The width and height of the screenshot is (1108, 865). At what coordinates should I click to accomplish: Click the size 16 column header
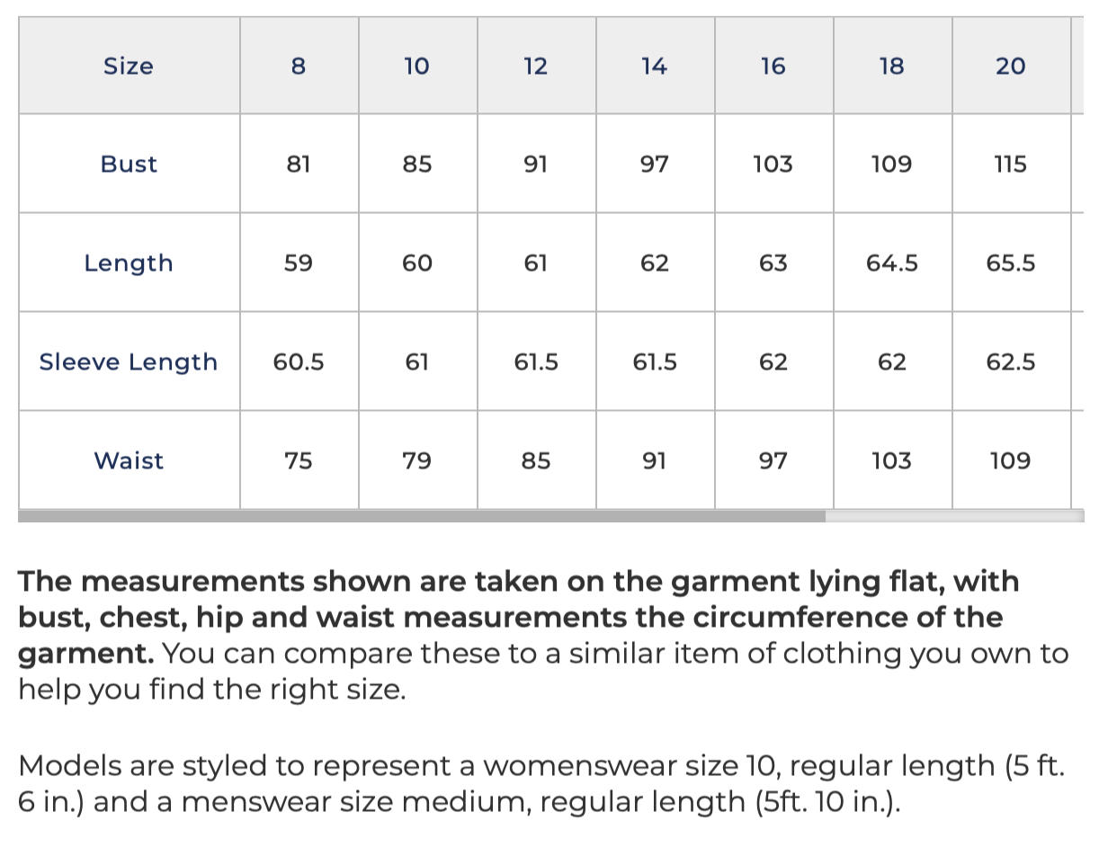[x=774, y=66]
